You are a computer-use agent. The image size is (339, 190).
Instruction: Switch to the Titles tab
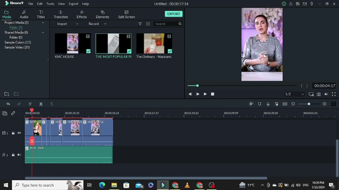(41, 15)
